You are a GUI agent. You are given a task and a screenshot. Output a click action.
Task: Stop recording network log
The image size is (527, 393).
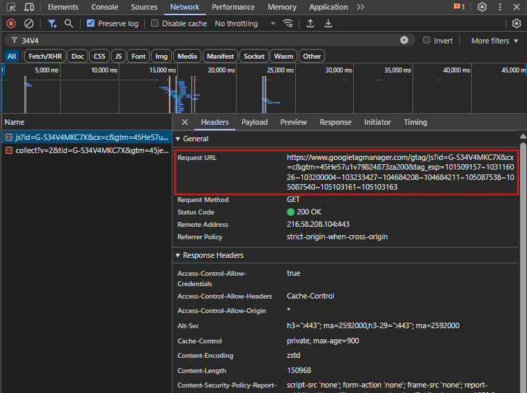[11, 23]
